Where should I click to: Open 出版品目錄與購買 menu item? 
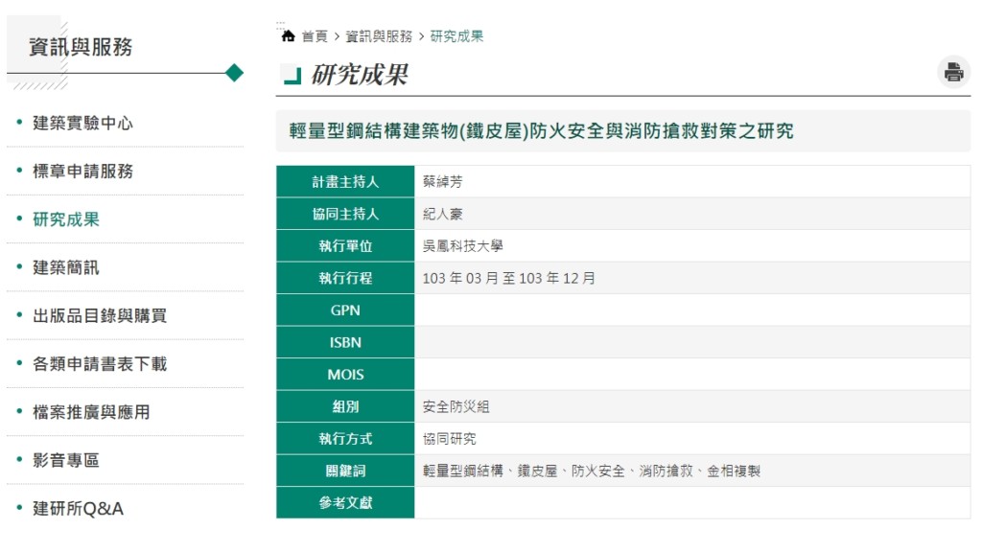coord(100,316)
